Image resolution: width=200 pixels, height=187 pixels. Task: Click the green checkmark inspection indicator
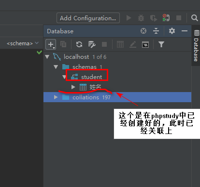coord(39,52)
